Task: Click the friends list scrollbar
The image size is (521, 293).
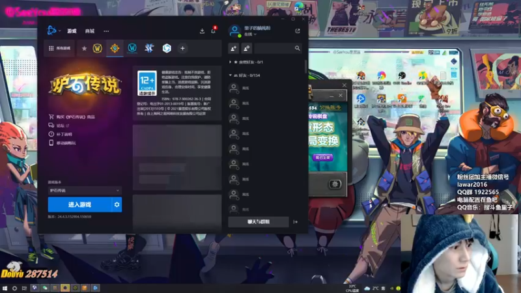Action: 305,67
